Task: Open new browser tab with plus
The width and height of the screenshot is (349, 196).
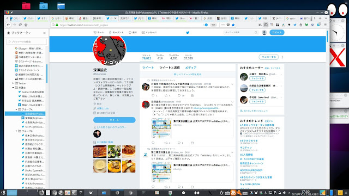Action: click(320, 18)
